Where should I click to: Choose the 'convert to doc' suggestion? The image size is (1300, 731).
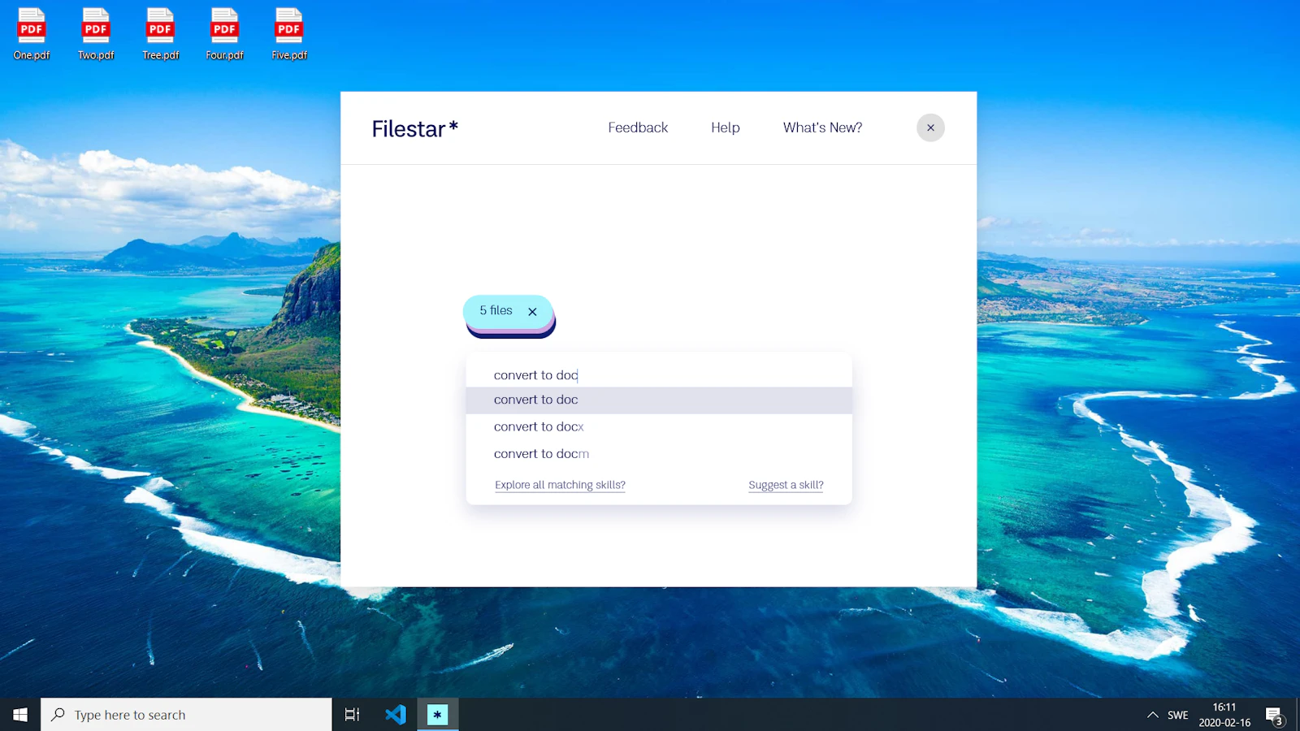coord(659,400)
